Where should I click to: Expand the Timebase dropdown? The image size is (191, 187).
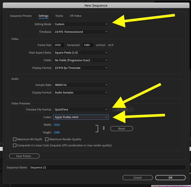[81, 32]
